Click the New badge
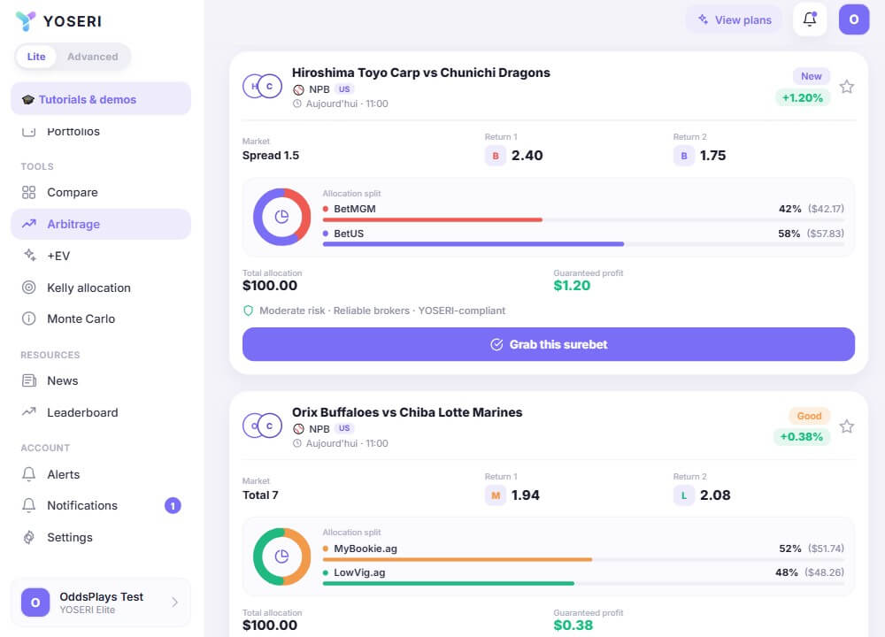The width and height of the screenshot is (885, 637). [811, 76]
